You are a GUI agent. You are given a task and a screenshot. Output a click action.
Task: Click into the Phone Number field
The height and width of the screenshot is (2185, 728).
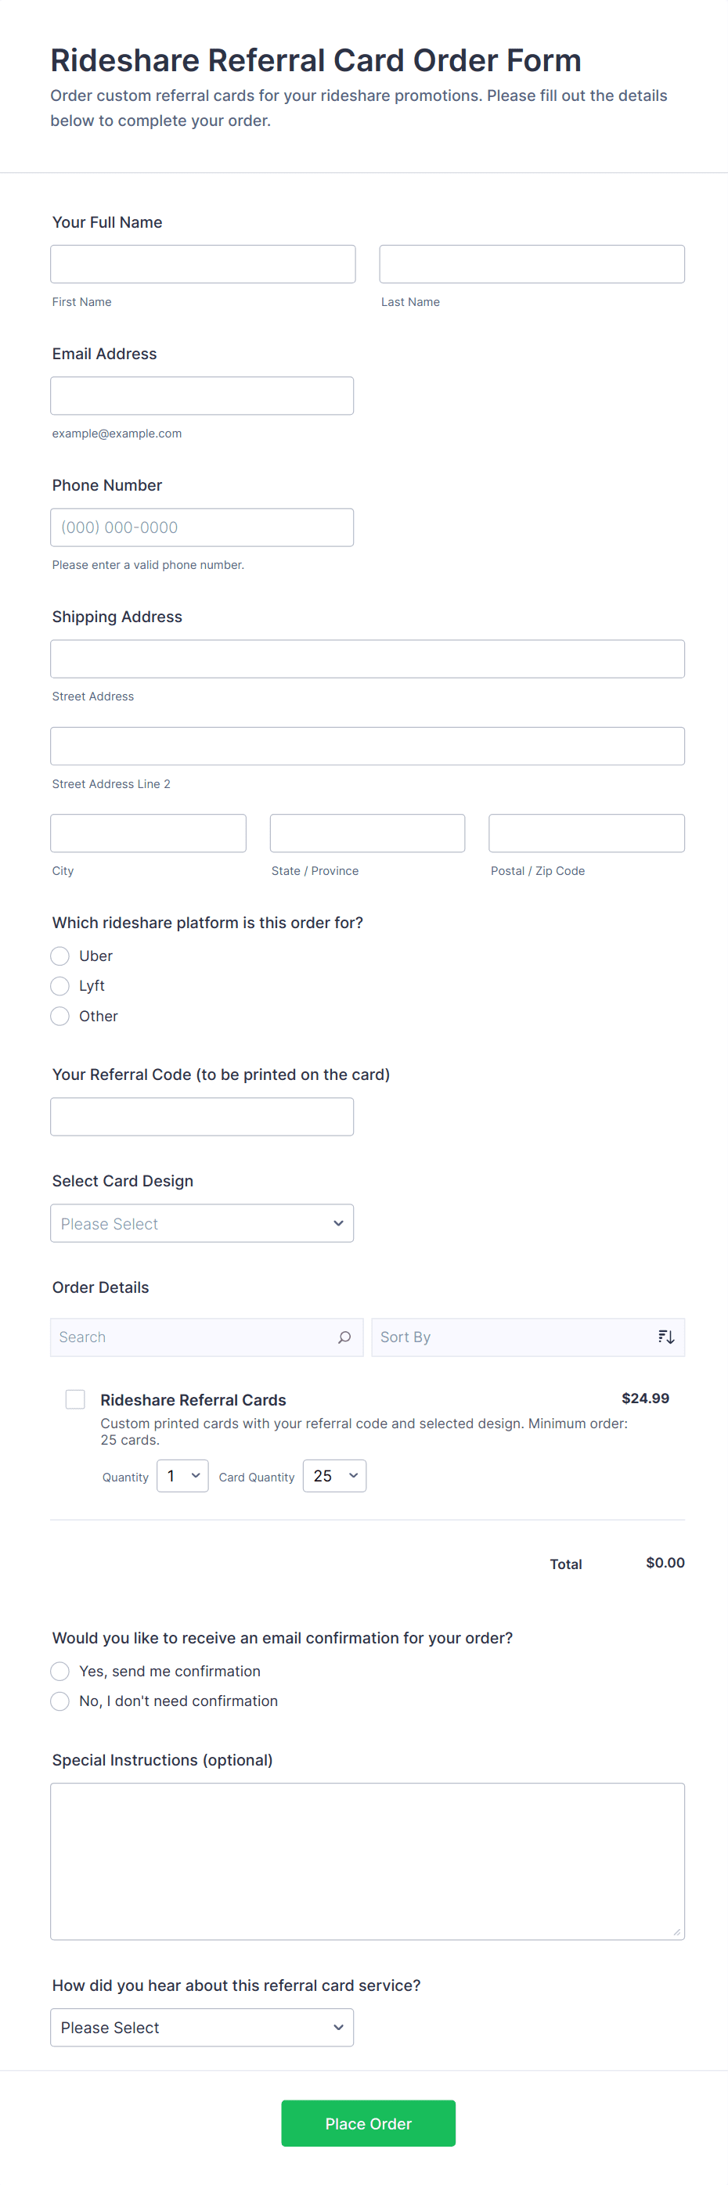click(x=202, y=527)
